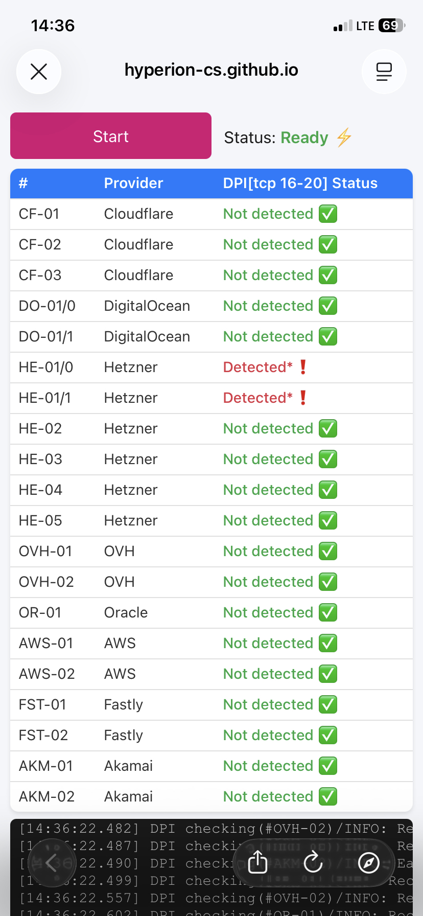Select the DPI[tcp 16-20] Status header

pyautogui.click(x=300, y=183)
